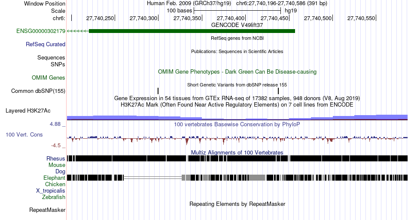Click the Rhesus alignment black bar
This screenshot has height=220, width=408.
[237, 158]
